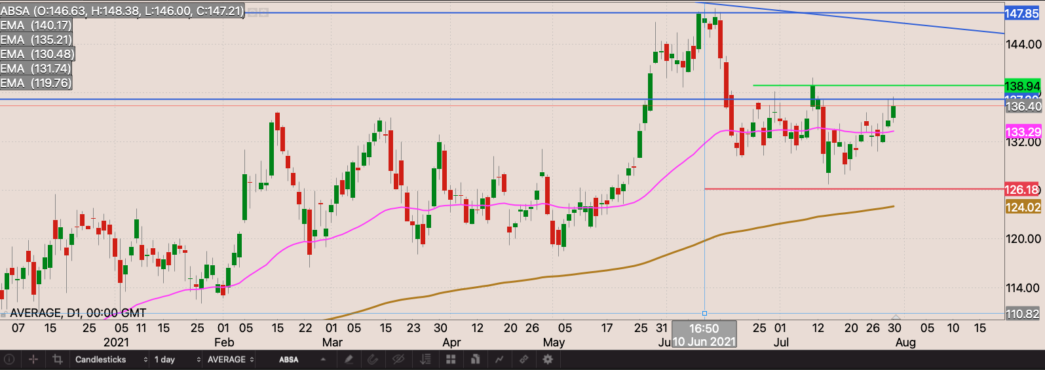Click the magnet snap icon
Image resolution: width=1045 pixels, height=370 pixels.
[x=373, y=360]
